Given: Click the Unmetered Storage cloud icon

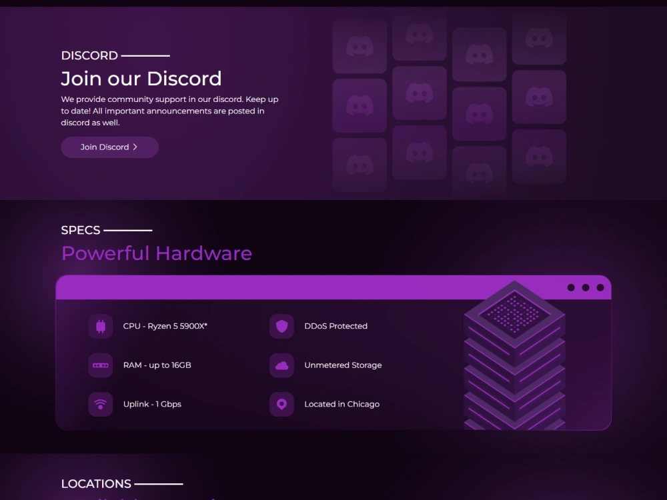Looking at the screenshot, I should (x=281, y=365).
